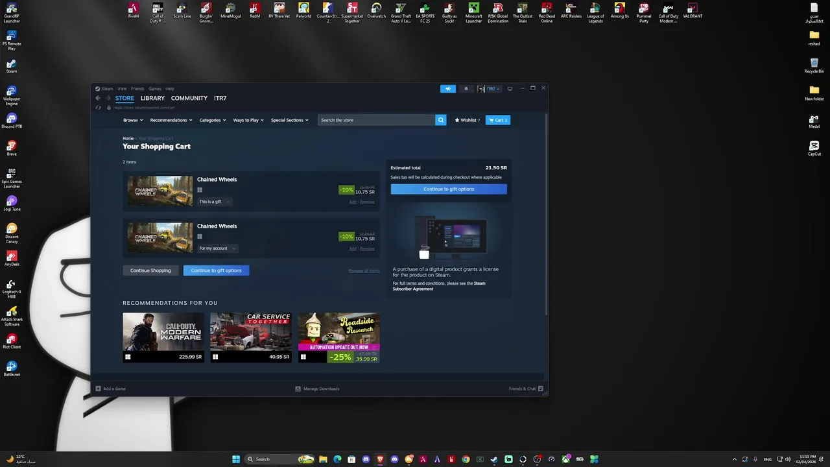The width and height of the screenshot is (830, 467).
Task: Open the Epic Games Launcher desktop icon
Action: click(12, 178)
